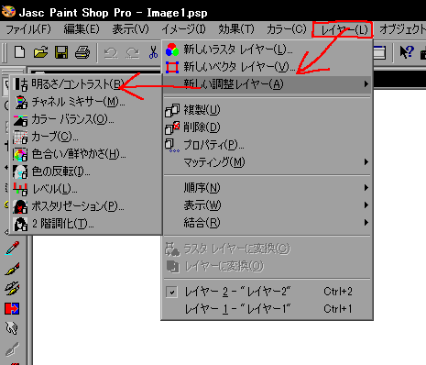
Task: Click the Save floppy disk icon
Action: 61,52
